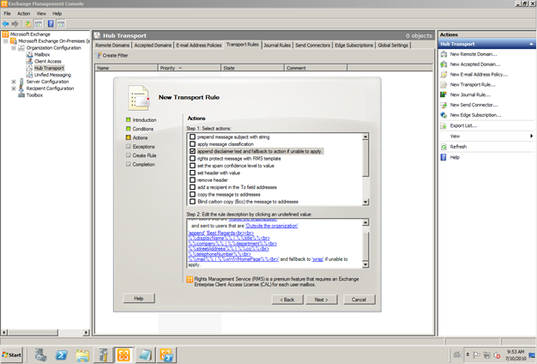Expand Server Configuration tree node
Screen dimensions: 537x364
click(x=14, y=82)
